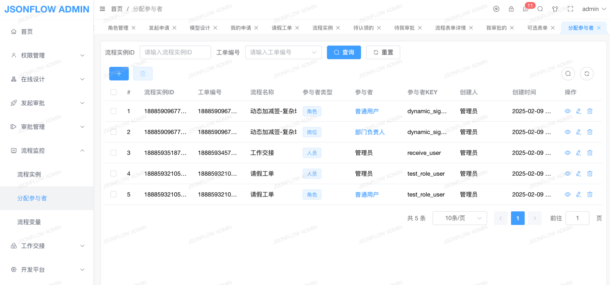This screenshot has height=285, width=610.
Task: Delete row 5 using trash icon
Action: [x=590, y=194]
